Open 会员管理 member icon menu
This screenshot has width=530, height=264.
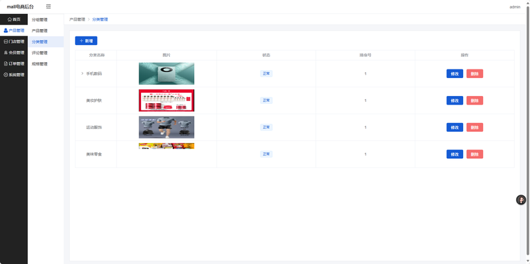pos(14,53)
